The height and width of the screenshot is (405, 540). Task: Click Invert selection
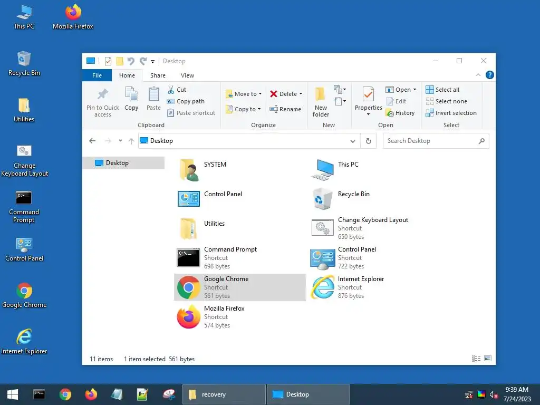(x=451, y=113)
